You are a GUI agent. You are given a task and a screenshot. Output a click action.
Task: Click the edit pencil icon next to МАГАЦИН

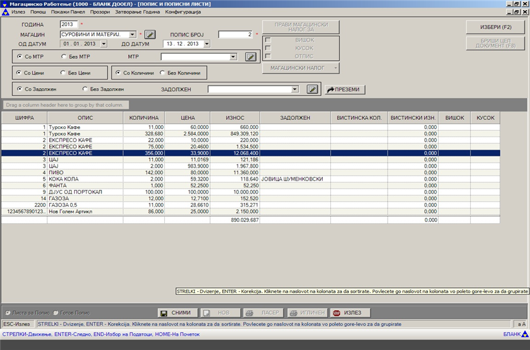click(150, 34)
